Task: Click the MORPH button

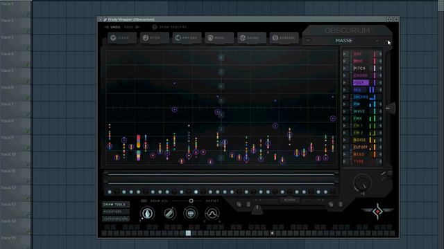Action: (x=290, y=200)
